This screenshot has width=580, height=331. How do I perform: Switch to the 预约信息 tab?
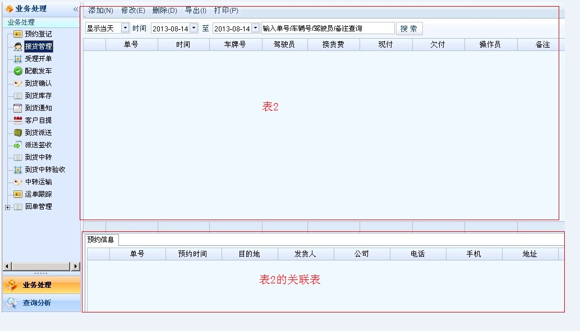[100, 239]
